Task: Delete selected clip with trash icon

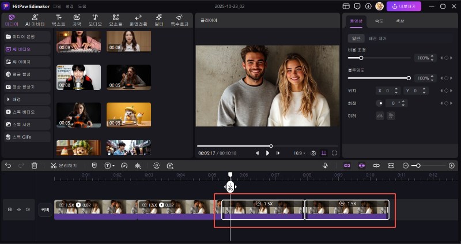Action: click(x=35, y=166)
